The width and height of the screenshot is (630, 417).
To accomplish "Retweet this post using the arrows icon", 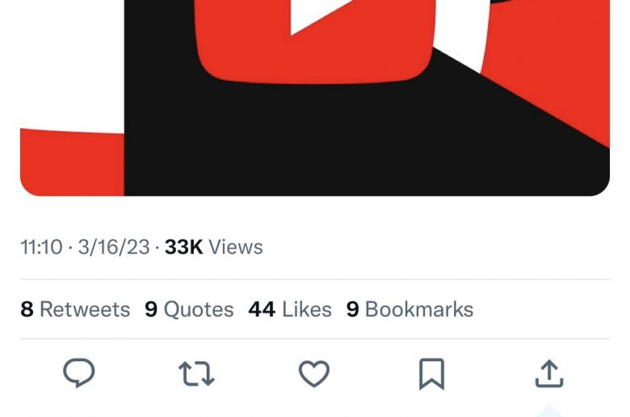I will coord(196,374).
